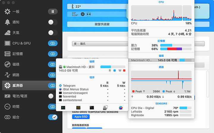
Task: Click the red W write legend square
Action: click(124, 70)
